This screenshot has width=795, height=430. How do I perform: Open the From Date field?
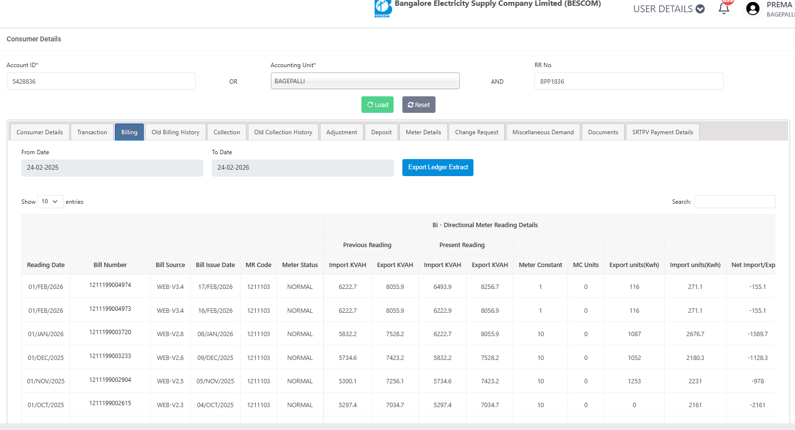click(x=112, y=168)
